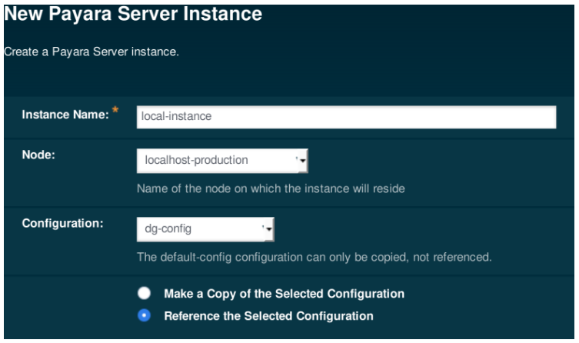Click the default-config help text

(314, 256)
